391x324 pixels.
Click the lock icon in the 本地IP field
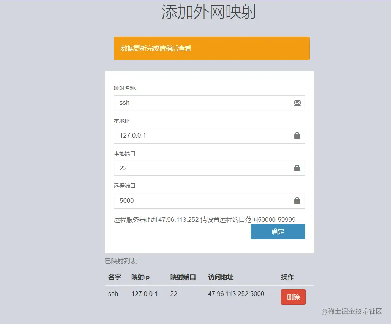click(297, 136)
